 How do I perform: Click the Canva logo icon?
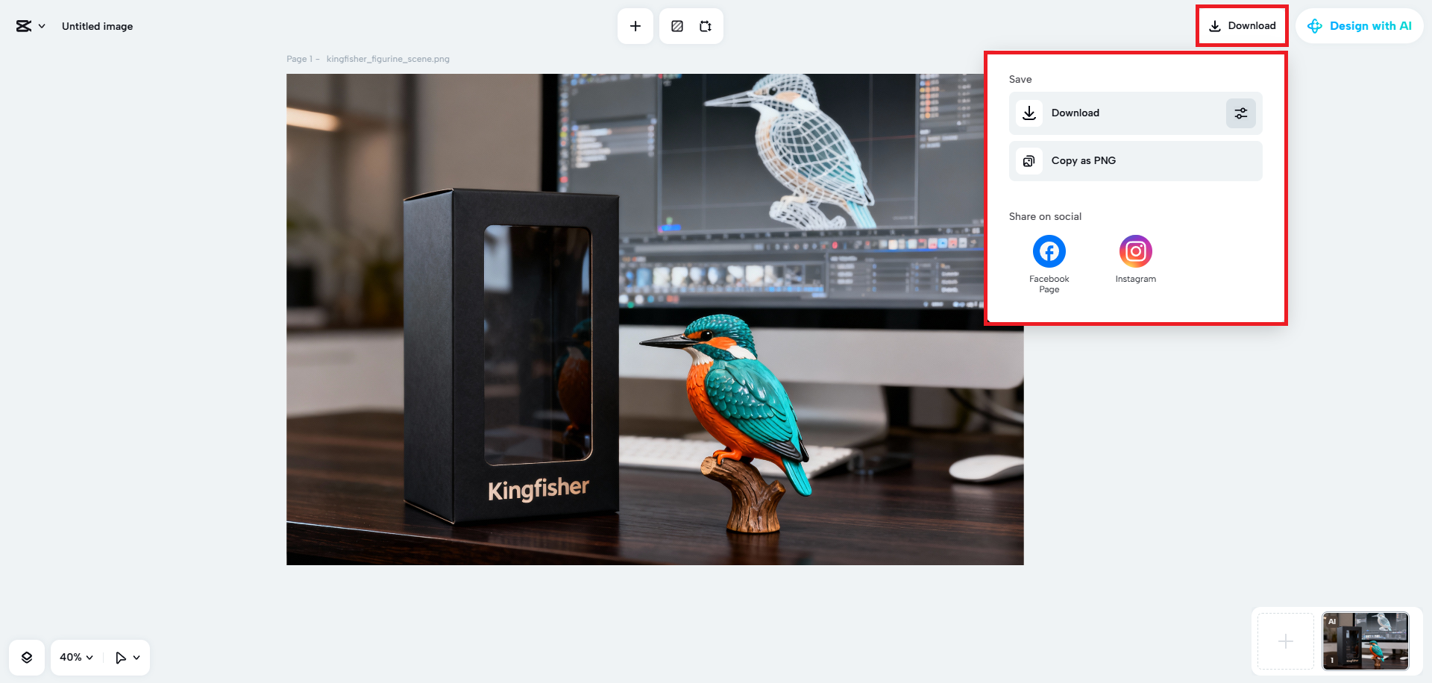click(x=22, y=25)
